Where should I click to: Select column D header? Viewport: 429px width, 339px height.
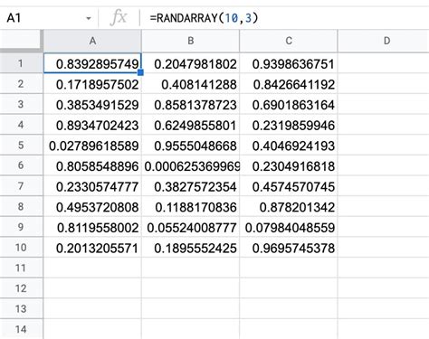pos(384,41)
